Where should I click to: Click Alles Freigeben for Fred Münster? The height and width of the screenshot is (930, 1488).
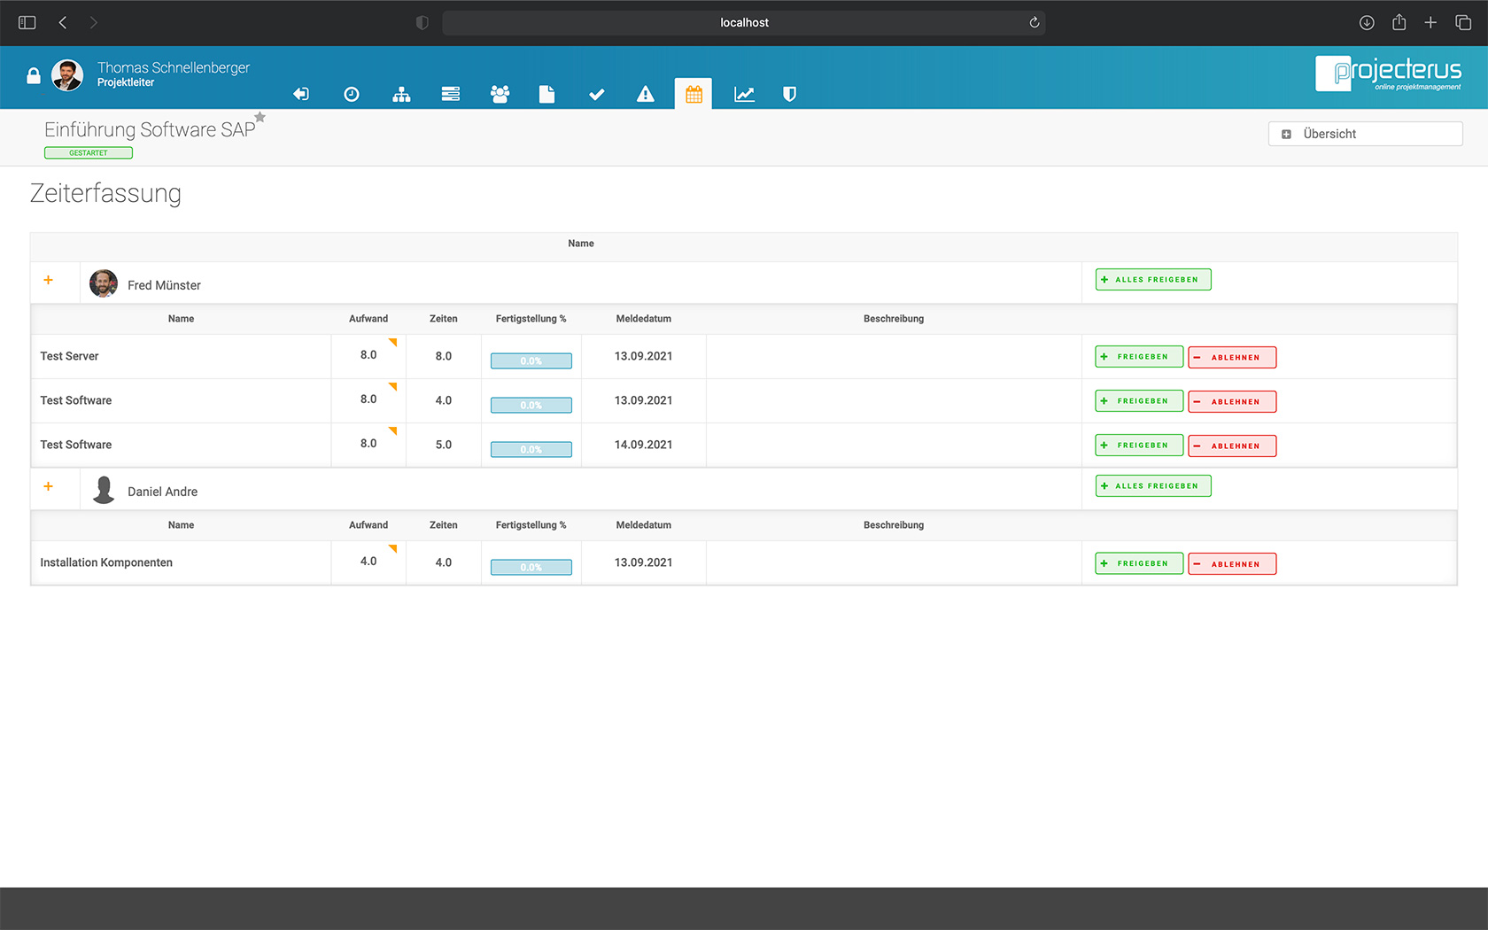1152,280
